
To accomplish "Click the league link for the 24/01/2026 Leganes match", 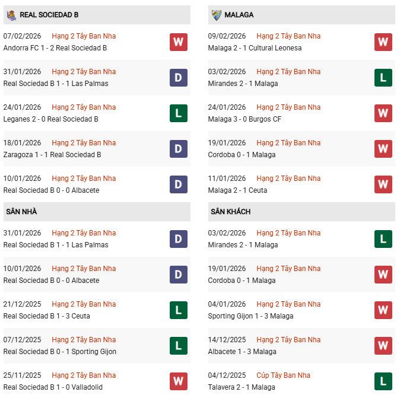I will pos(84,107).
